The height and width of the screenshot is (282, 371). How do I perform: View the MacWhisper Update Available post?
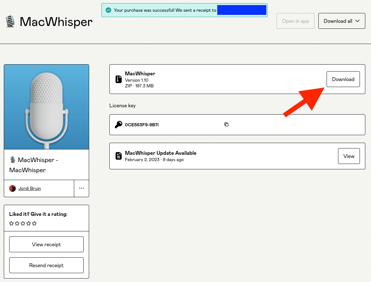[x=349, y=156]
